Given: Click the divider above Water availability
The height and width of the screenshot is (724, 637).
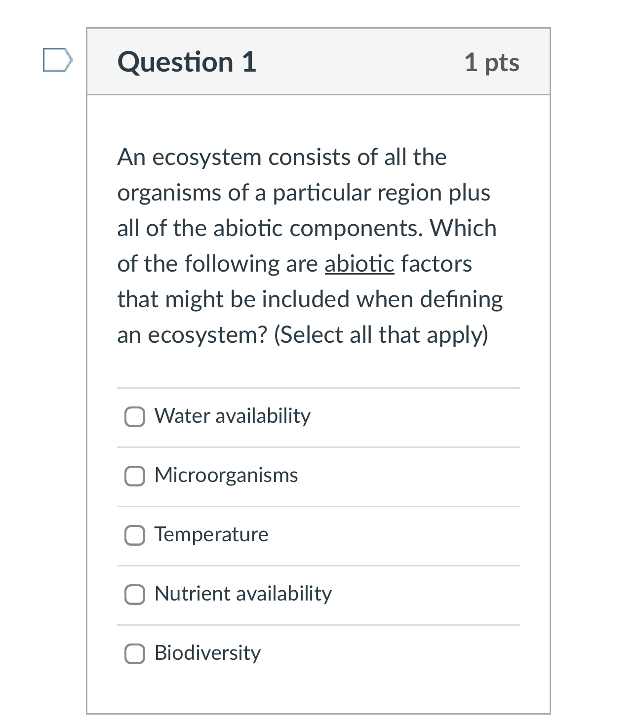Looking at the screenshot, I should coord(318,387).
